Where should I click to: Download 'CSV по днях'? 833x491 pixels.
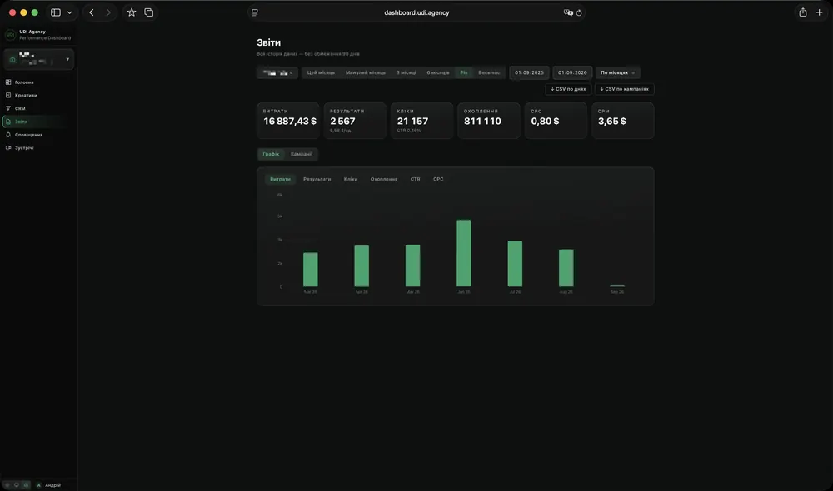pos(568,89)
